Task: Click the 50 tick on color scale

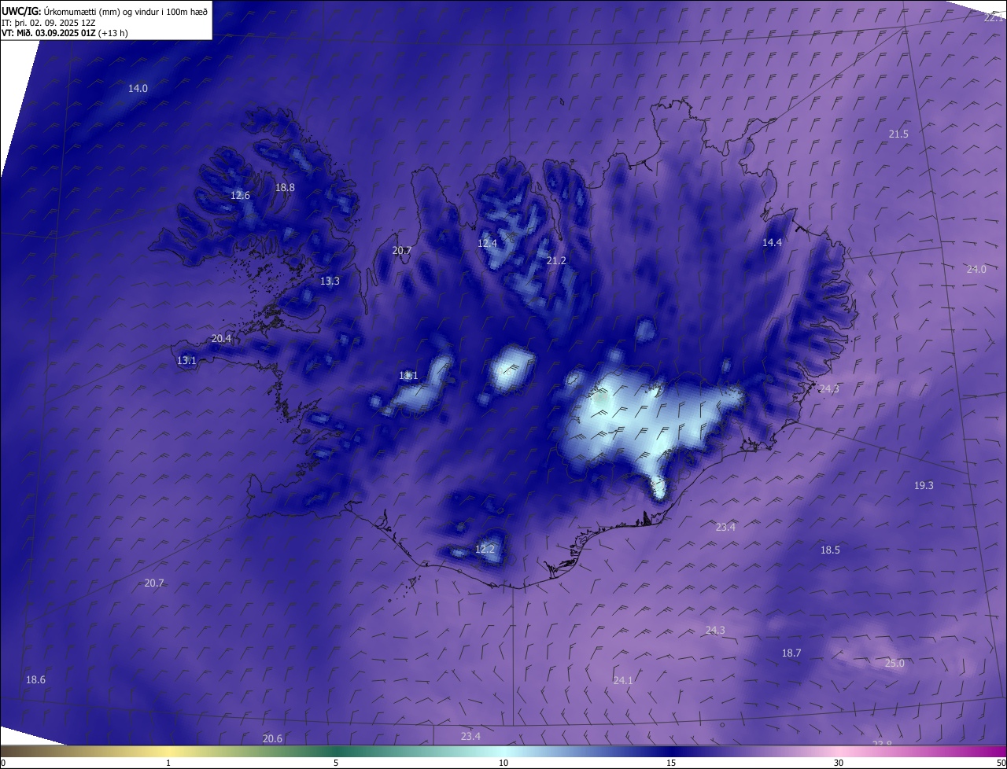Action: click(x=1001, y=763)
